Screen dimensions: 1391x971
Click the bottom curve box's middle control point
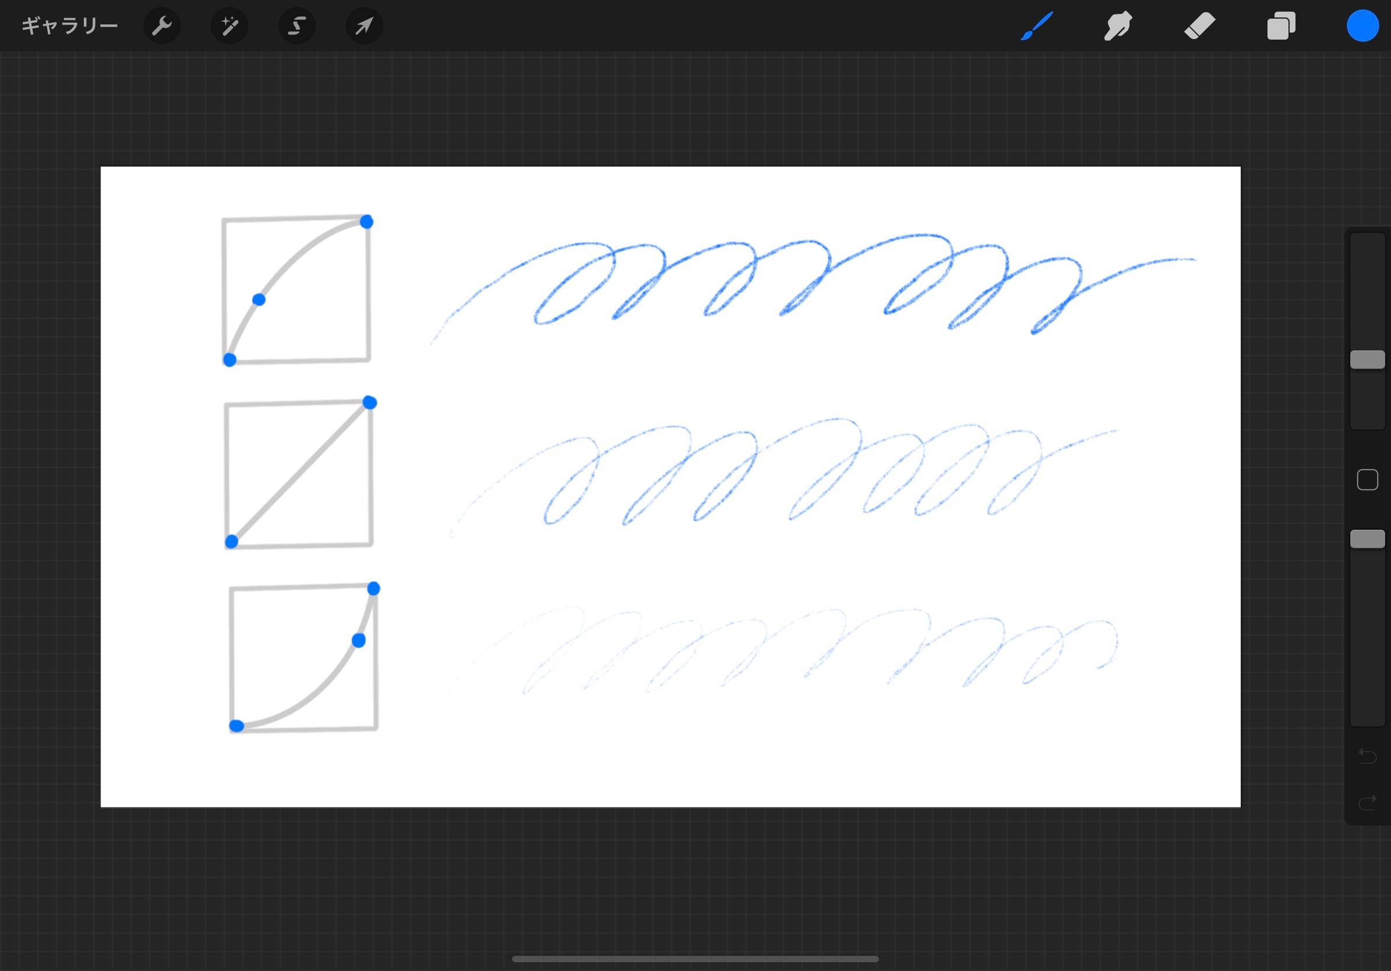359,640
